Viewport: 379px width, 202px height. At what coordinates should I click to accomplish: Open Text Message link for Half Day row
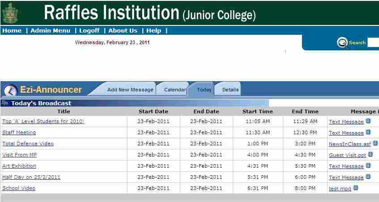(x=346, y=177)
